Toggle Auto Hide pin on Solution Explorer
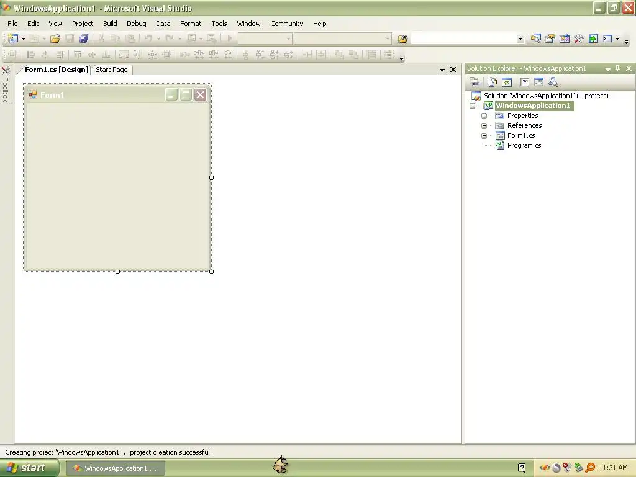The height and width of the screenshot is (477, 636). 618,68
